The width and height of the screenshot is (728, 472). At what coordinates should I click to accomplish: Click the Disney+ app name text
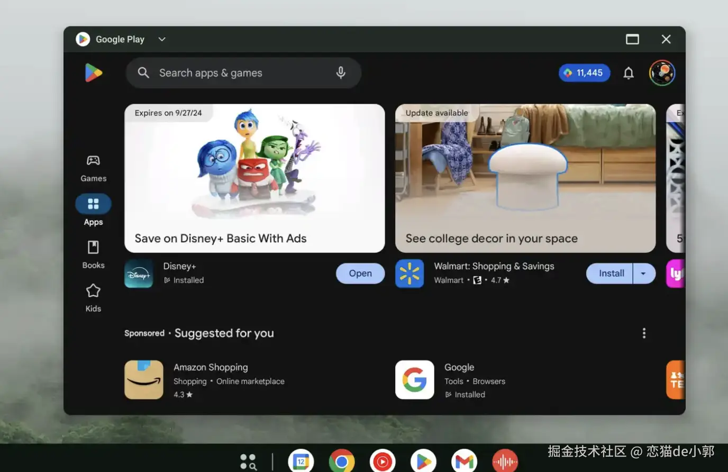pos(179,266)
